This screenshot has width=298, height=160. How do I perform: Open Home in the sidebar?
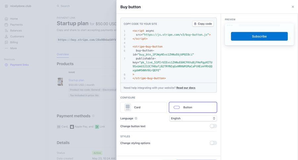point(14,19)
